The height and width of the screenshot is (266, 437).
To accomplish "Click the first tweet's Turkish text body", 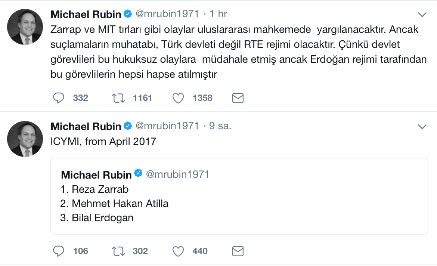I will 235,52.
